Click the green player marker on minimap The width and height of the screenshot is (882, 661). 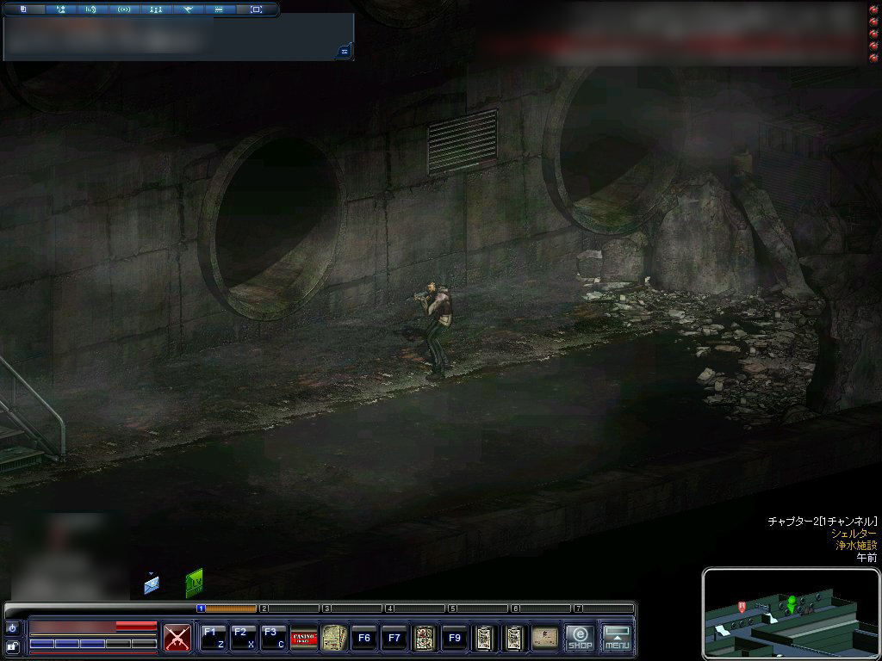coord(792,604)
